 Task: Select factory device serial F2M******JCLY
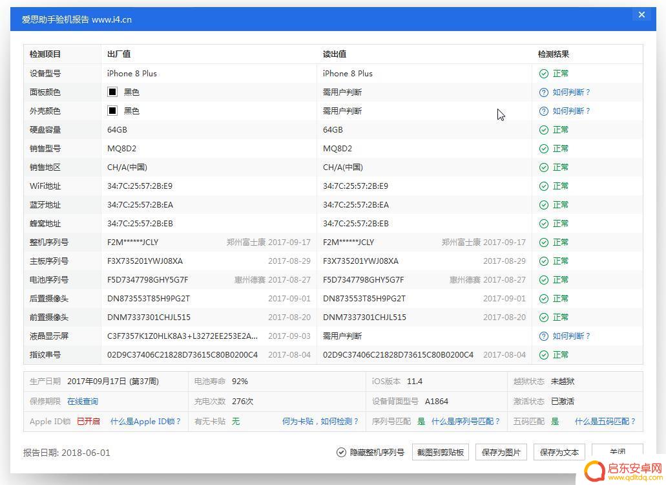pyautogui.click(x=132, y=242)
